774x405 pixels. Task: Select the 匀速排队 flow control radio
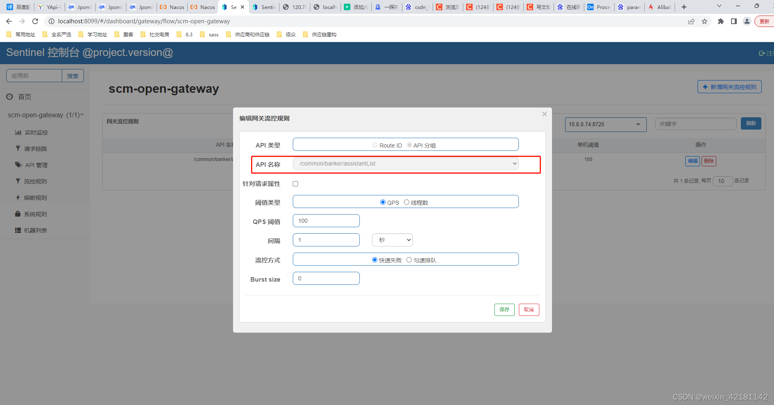(409, 260)
